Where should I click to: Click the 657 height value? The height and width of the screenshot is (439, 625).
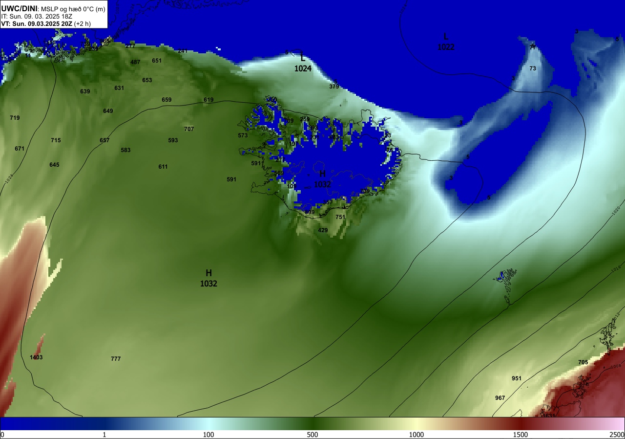point(104,140)
